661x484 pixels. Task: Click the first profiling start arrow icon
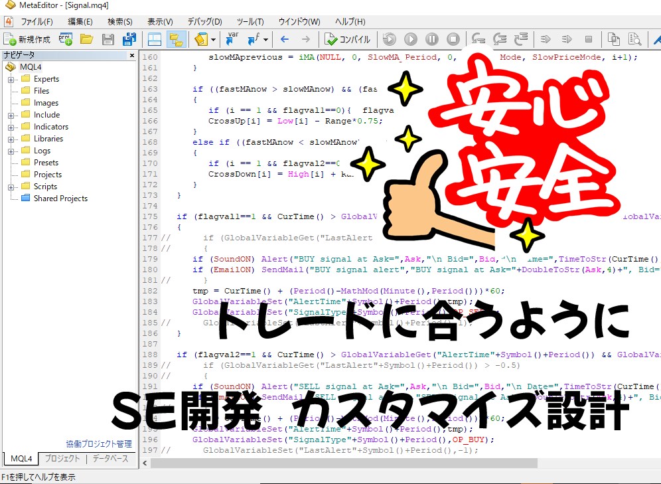click(x=546, y=40)
